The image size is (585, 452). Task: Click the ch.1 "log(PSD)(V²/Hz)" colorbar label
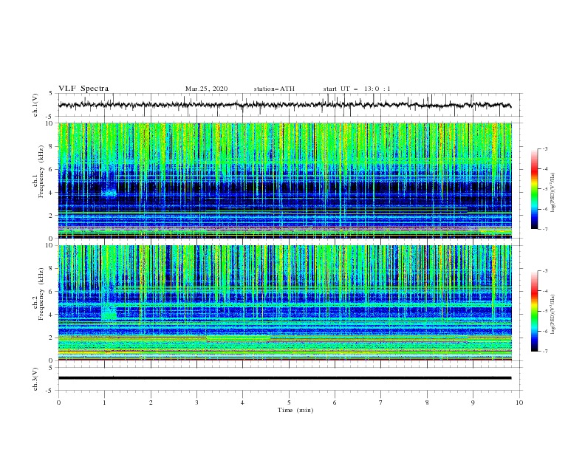point(553,193)
